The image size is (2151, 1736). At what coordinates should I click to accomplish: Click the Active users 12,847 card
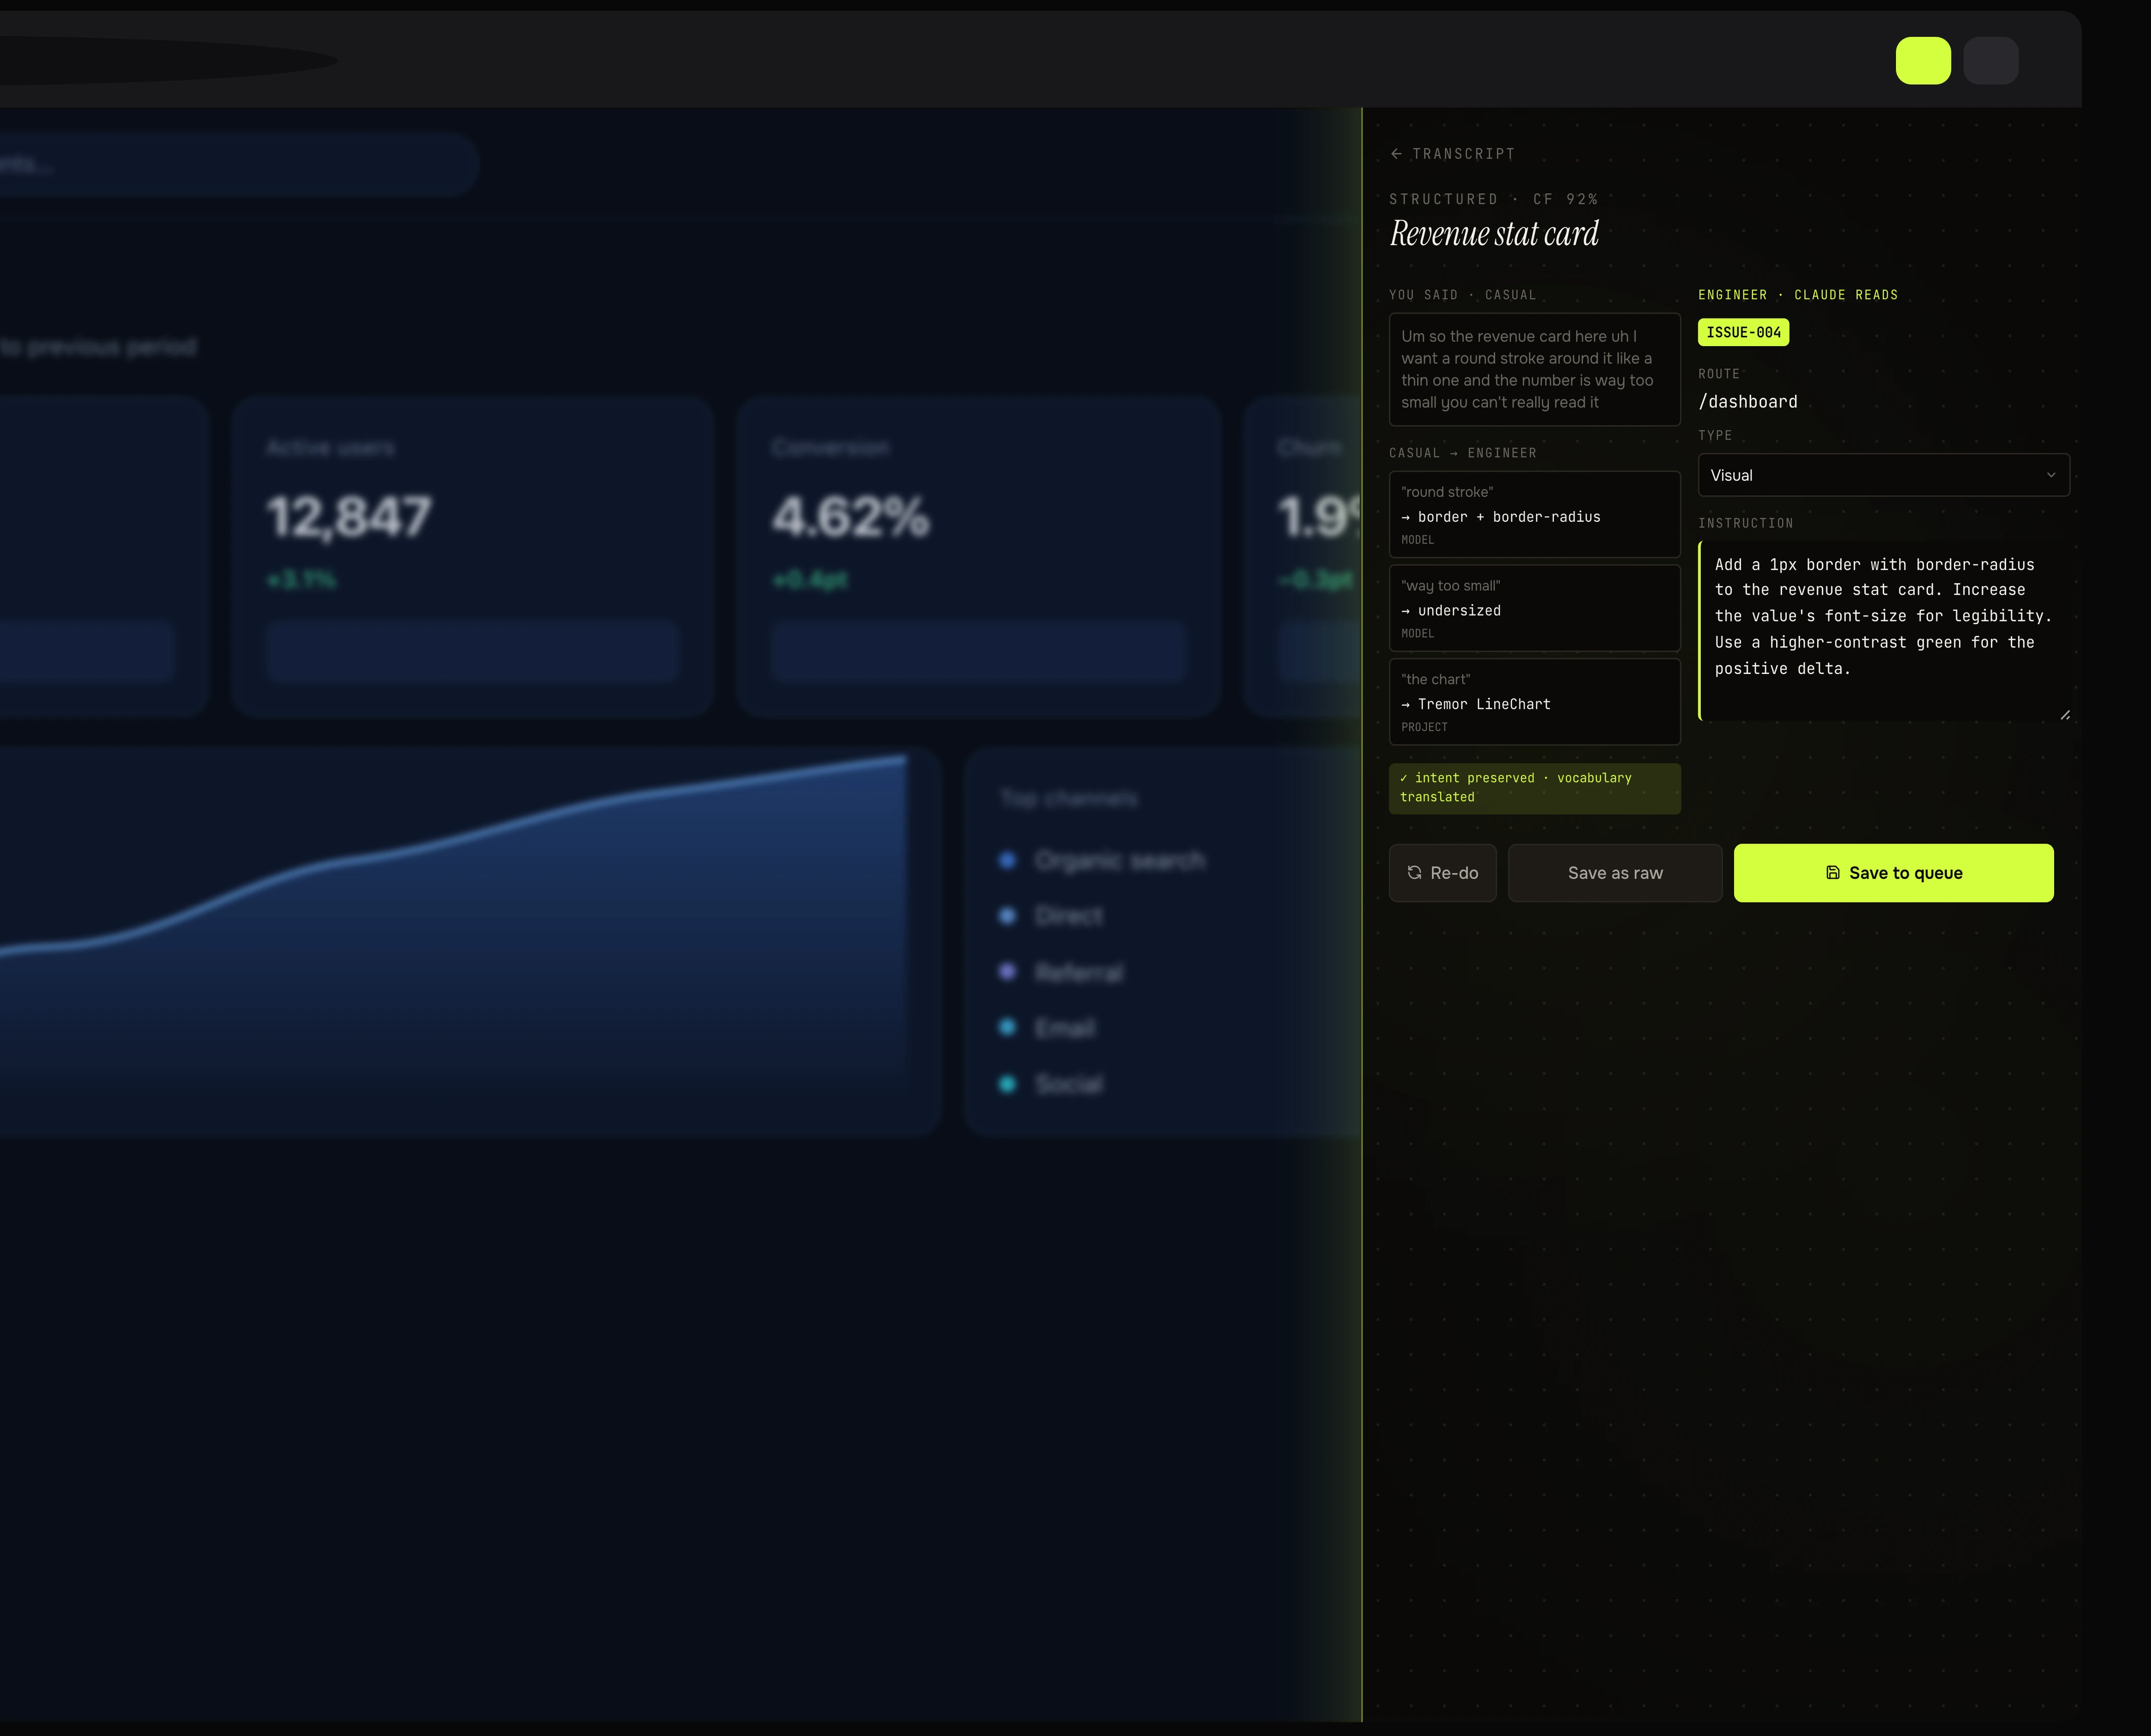pyautogui.click(x=472, y=557)
